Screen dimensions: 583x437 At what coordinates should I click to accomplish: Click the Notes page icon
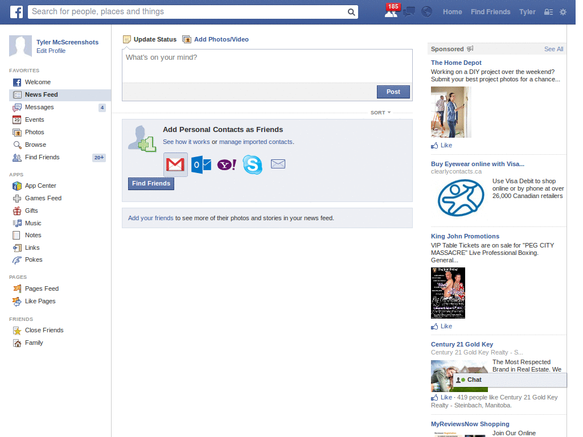pyautogui.click(x=17, y=235)
